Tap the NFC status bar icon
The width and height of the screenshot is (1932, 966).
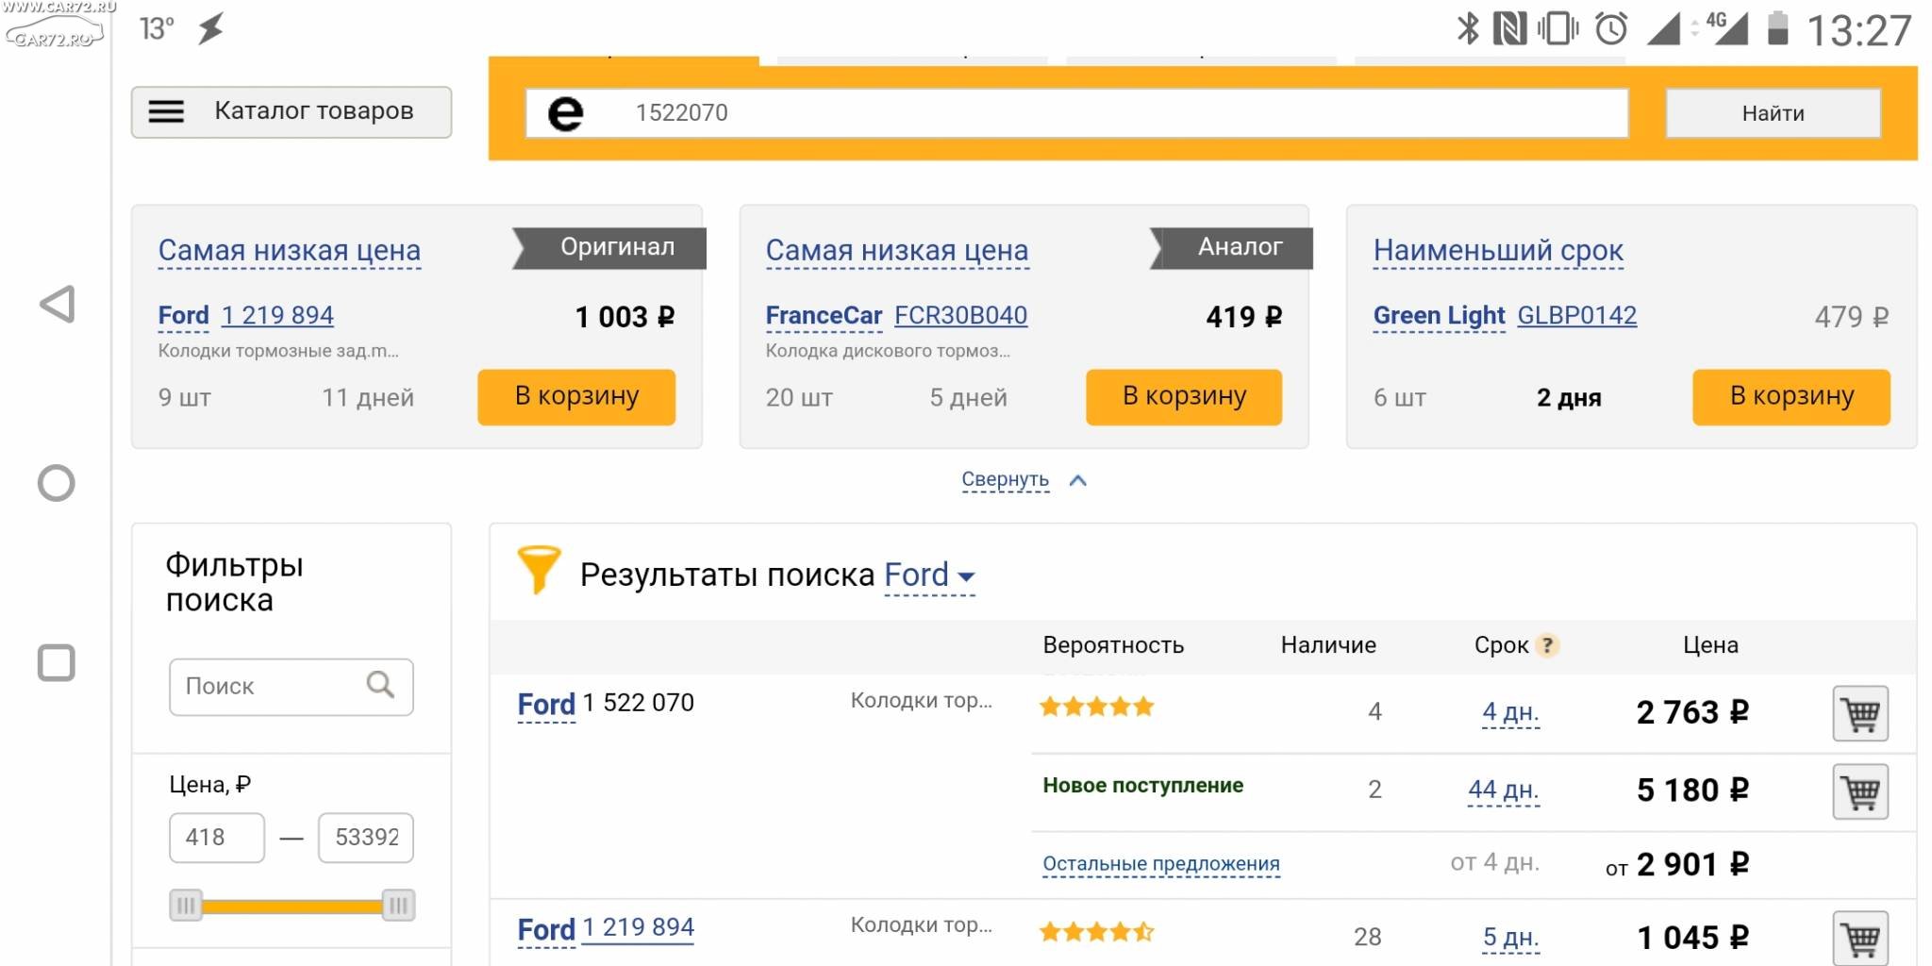[1509, 28]
